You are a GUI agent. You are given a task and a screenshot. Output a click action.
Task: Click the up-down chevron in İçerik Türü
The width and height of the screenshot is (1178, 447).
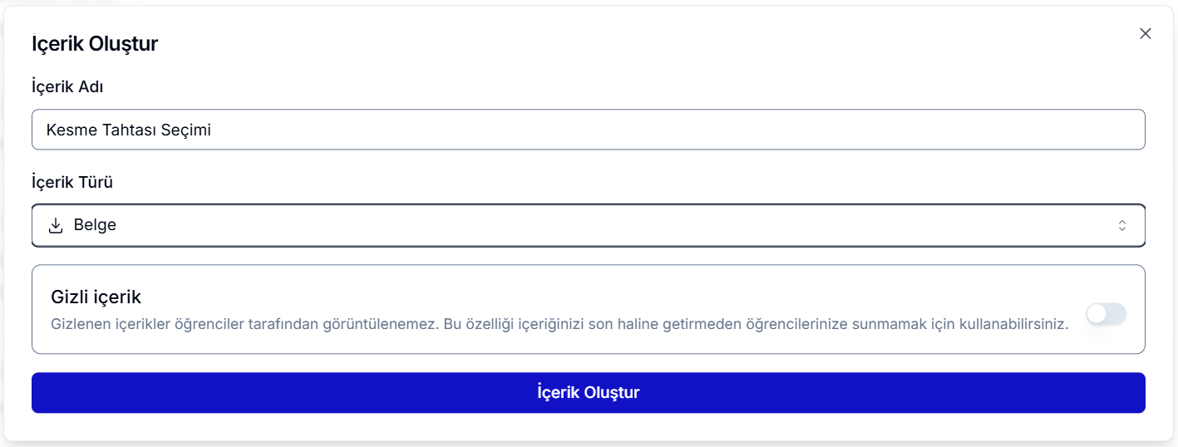[x=1121, y=225]
